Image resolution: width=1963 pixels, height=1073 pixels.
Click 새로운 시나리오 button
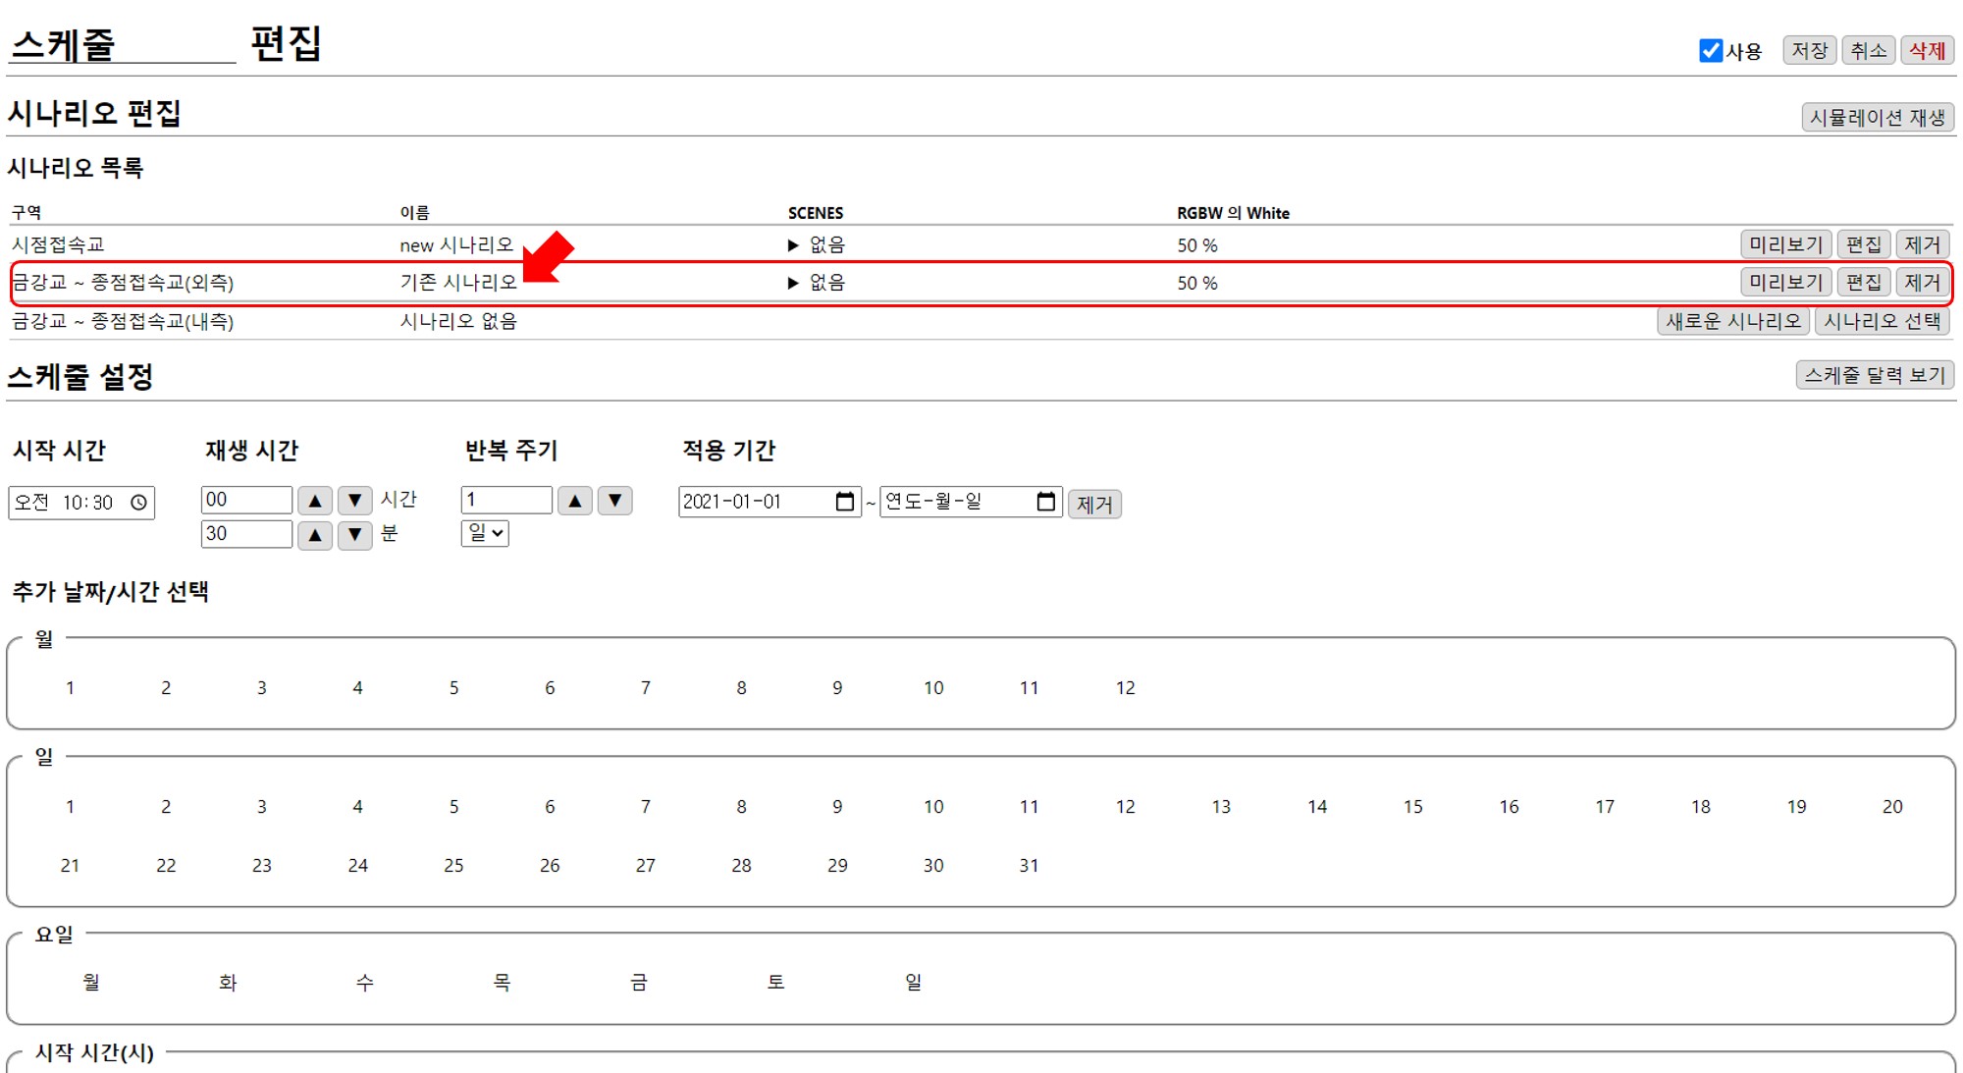point(1733,321)
